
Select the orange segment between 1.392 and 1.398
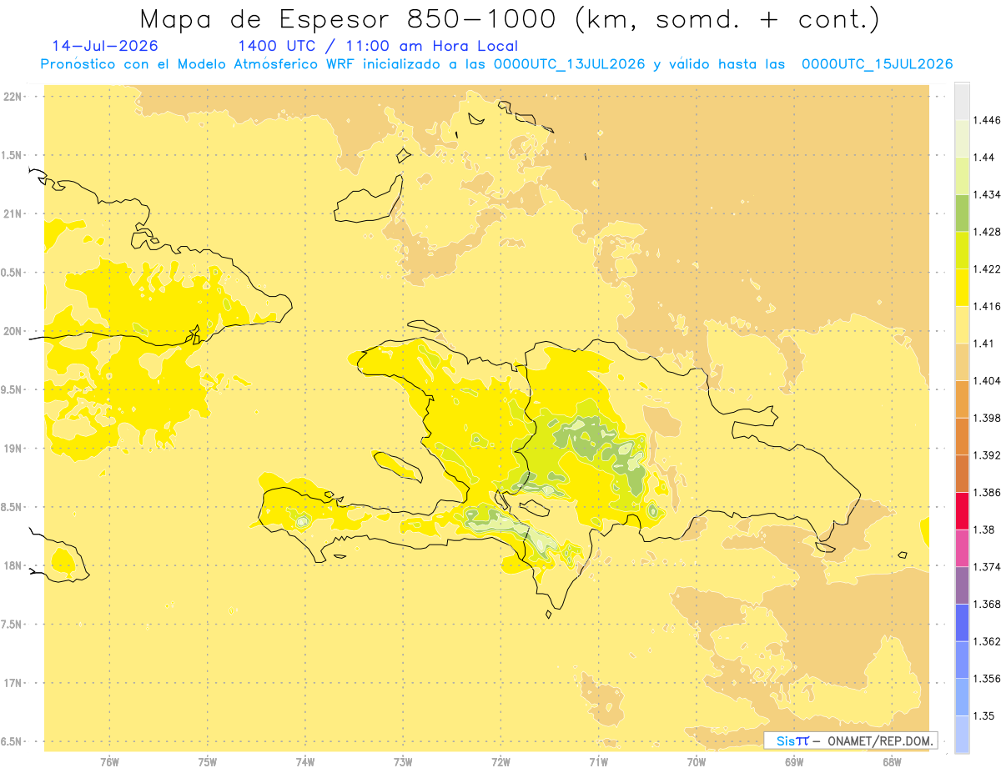962,436
